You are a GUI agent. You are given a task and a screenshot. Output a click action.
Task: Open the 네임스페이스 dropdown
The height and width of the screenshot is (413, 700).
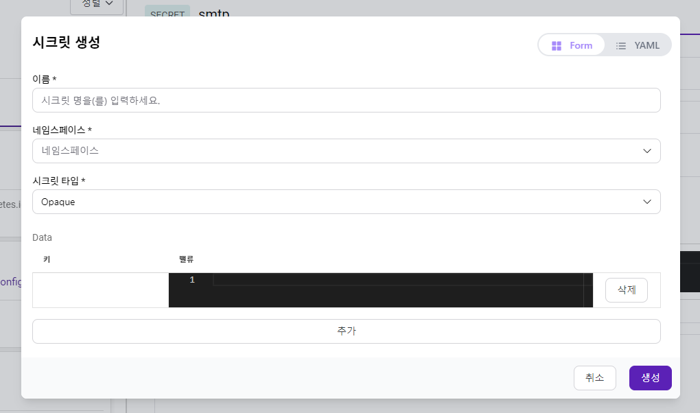click(346, 151)
